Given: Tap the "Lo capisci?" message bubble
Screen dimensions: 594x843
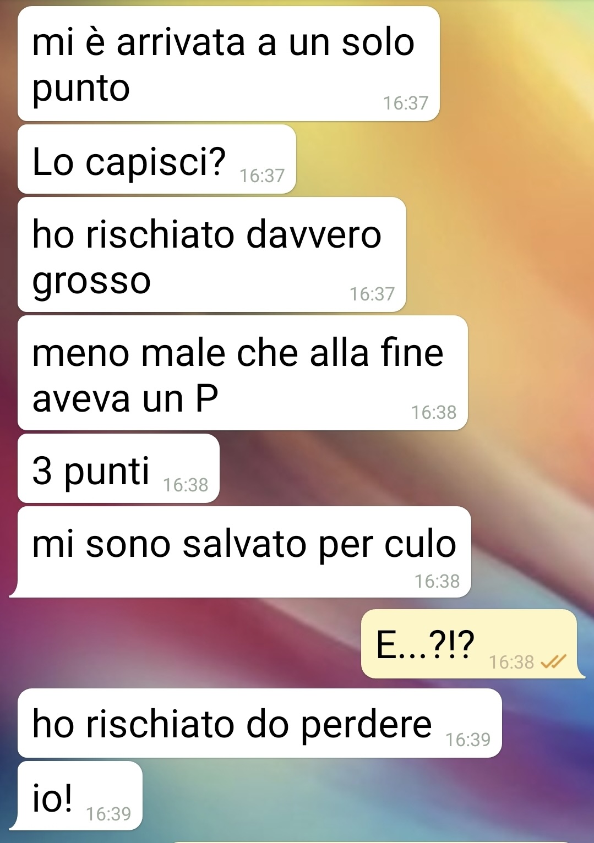Looking at the screenshot, I should coord(157,160).
